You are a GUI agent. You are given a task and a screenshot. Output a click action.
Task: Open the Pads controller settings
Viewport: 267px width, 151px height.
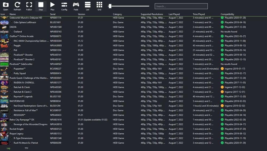point(76,6)
